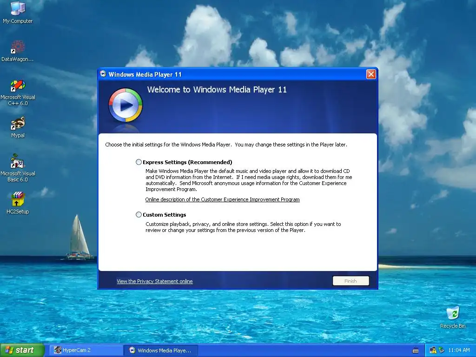Open View the Privacy Statement online link

pos(154,281)
